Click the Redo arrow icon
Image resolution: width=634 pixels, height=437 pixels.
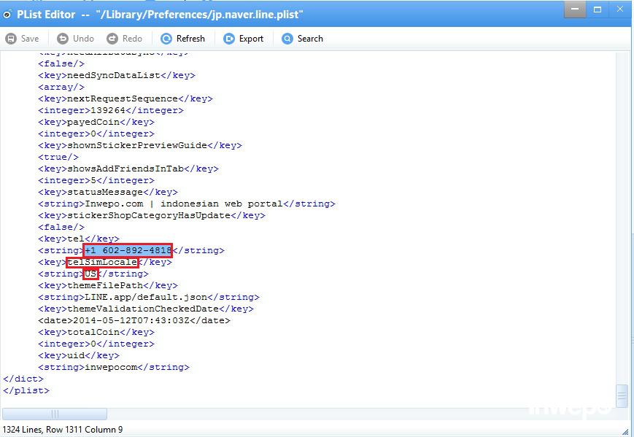pos(112,39)
